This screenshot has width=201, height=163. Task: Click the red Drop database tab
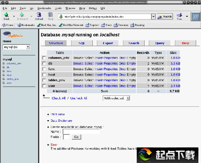point(185,43)
